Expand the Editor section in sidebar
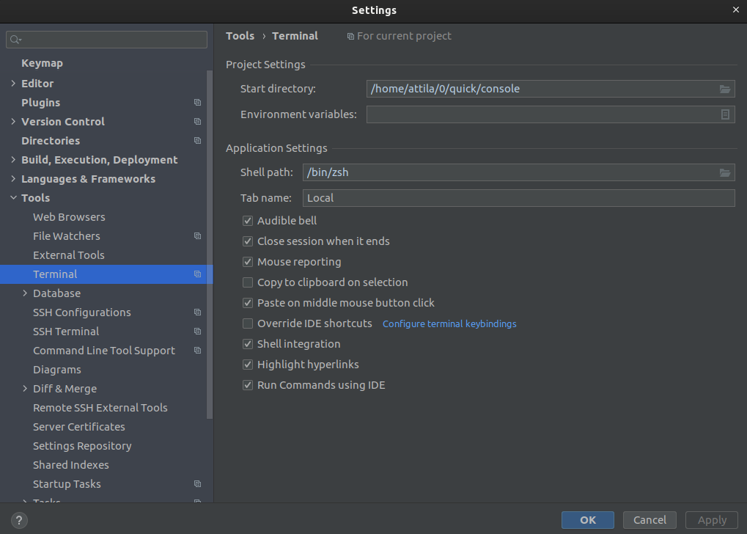Viewport: 747px width, 534px height. pyautogui.click(x=12, y=83)
